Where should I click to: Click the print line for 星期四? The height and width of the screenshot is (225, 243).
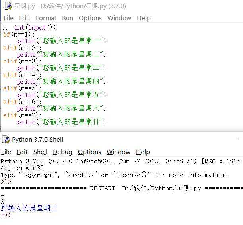tap(62, 81)
